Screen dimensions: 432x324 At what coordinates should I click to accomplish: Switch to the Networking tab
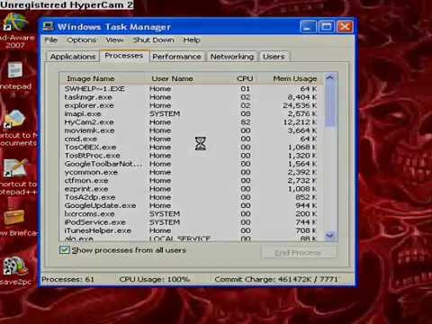pyautogui.click(x=232, y=57)
